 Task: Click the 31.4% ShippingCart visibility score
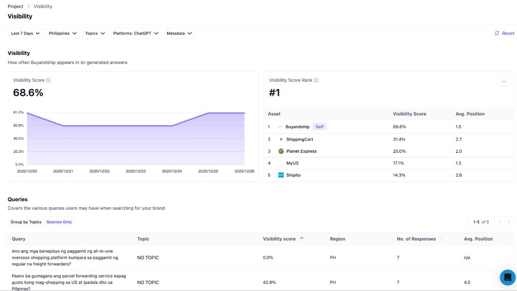coord(399,140)
